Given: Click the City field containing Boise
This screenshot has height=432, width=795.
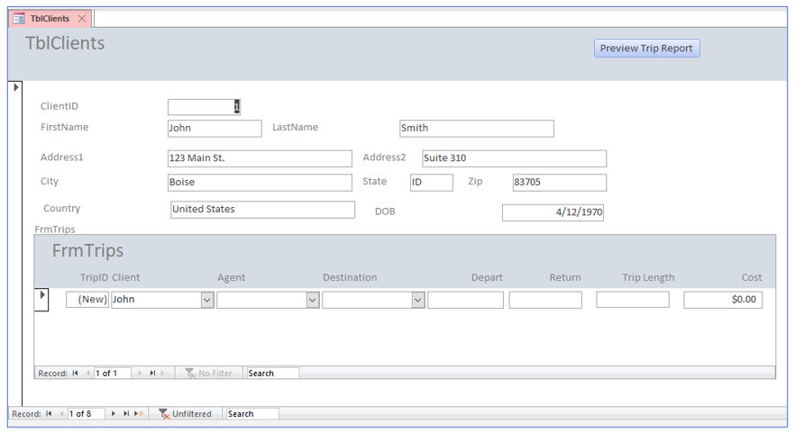Looking at the screenshot, I should (x=260, y=183).
